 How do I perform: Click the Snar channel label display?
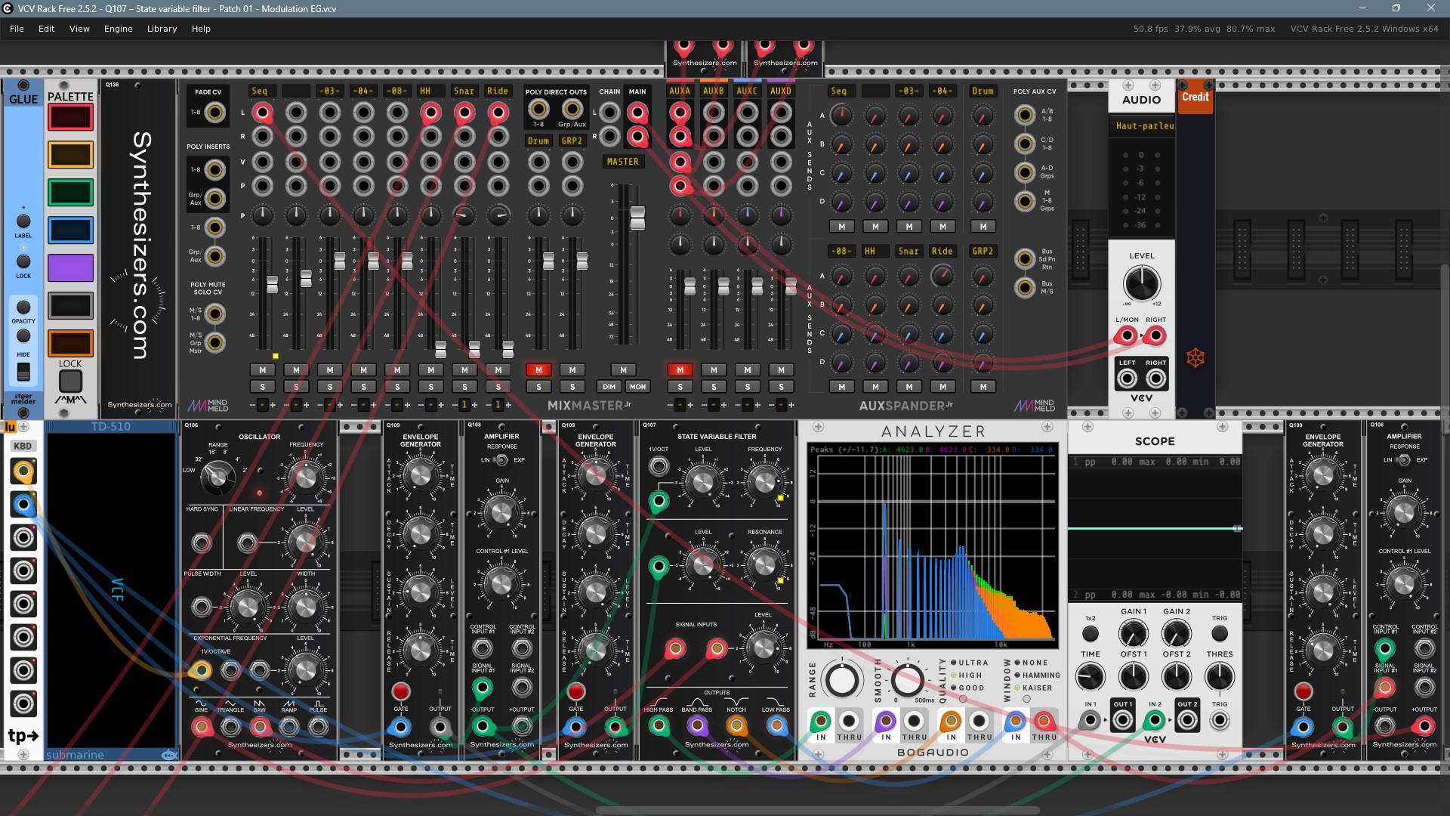(x=464, y=91)
